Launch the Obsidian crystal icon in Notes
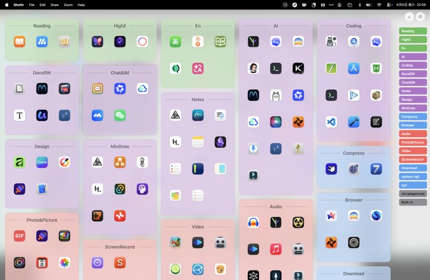This screenshot has width=430, height=280. pos(220,142)
